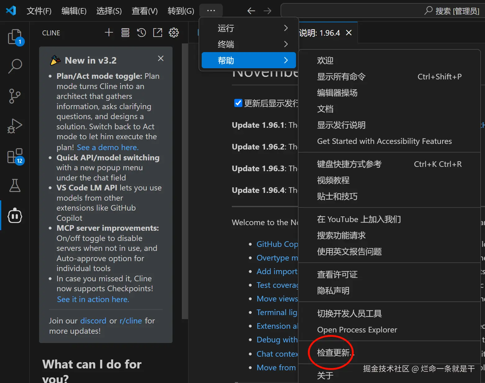Open the Chat context release notes link
The image size is (485, 383).
[x=277, y=354]
